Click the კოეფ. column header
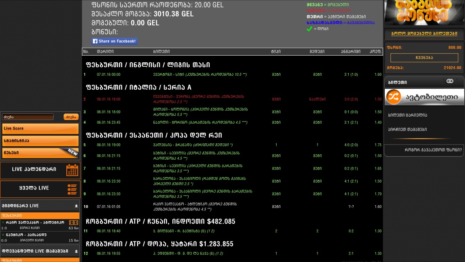The image size is (465, 262). point(375,52)
